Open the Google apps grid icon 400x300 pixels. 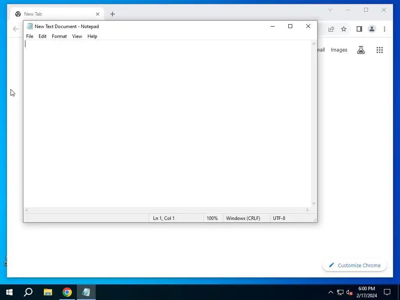pos(380,50)
